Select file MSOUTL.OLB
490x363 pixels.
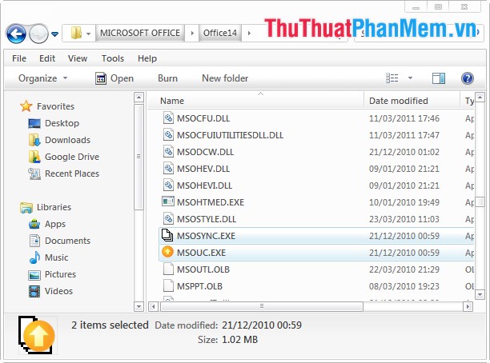pyautogui.click(x=203, y=269)
